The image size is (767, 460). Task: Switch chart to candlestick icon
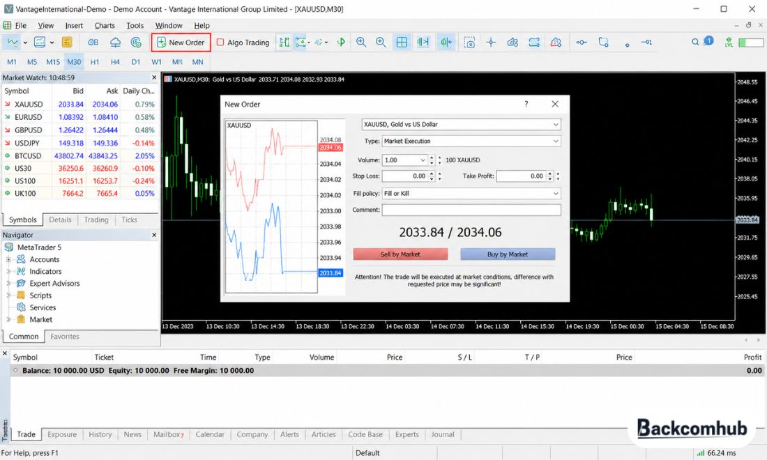pyautogui.click(x=300, y=43)
